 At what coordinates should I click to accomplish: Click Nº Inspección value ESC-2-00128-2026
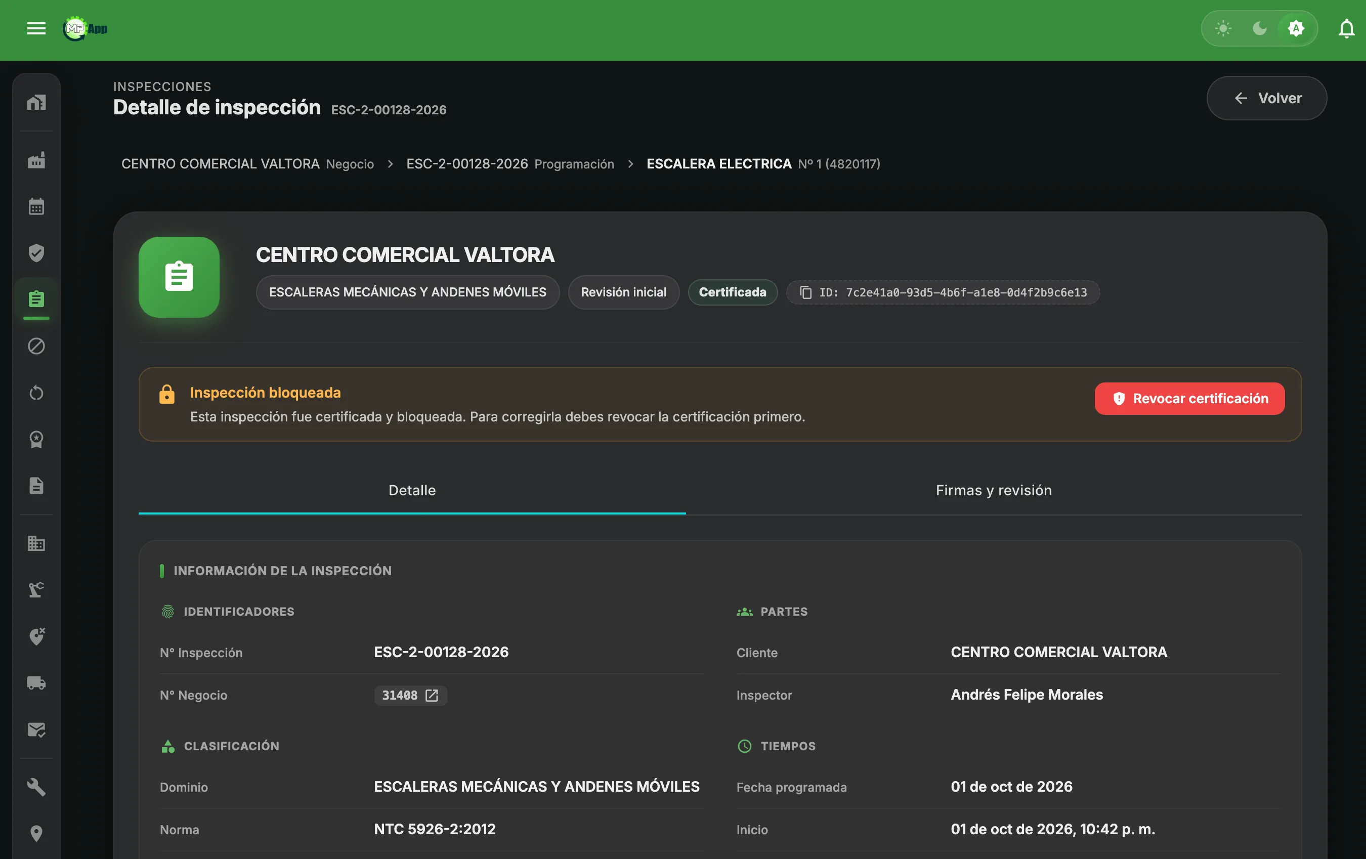pyautogui.click(x=441, y=653)
